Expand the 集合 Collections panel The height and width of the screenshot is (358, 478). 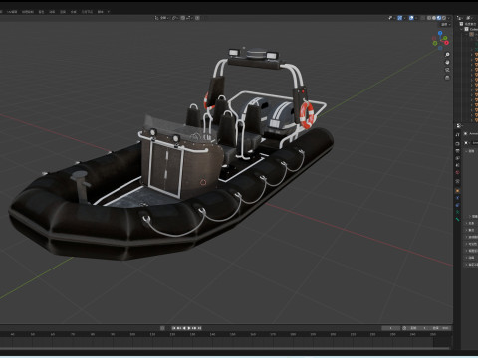click(470, 230)
